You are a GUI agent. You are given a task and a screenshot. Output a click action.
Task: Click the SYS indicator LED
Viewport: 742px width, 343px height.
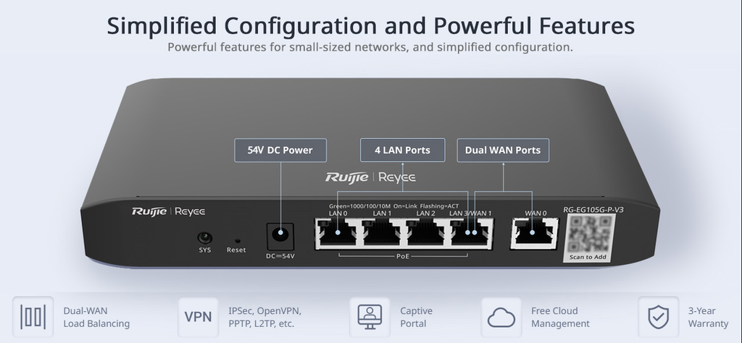pos(204,237)
